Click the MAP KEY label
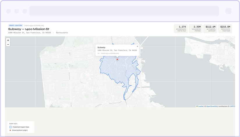The height and width of the screenshot is (137, 240). click(13, 124)
